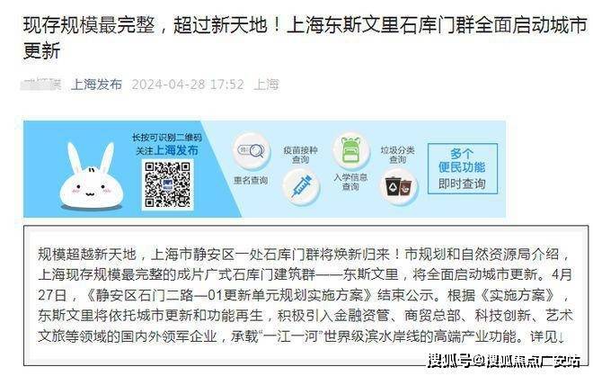This screenshot has width=593, height=376.
Task: Click the green school backpack icon
Action: pos(351,151)
